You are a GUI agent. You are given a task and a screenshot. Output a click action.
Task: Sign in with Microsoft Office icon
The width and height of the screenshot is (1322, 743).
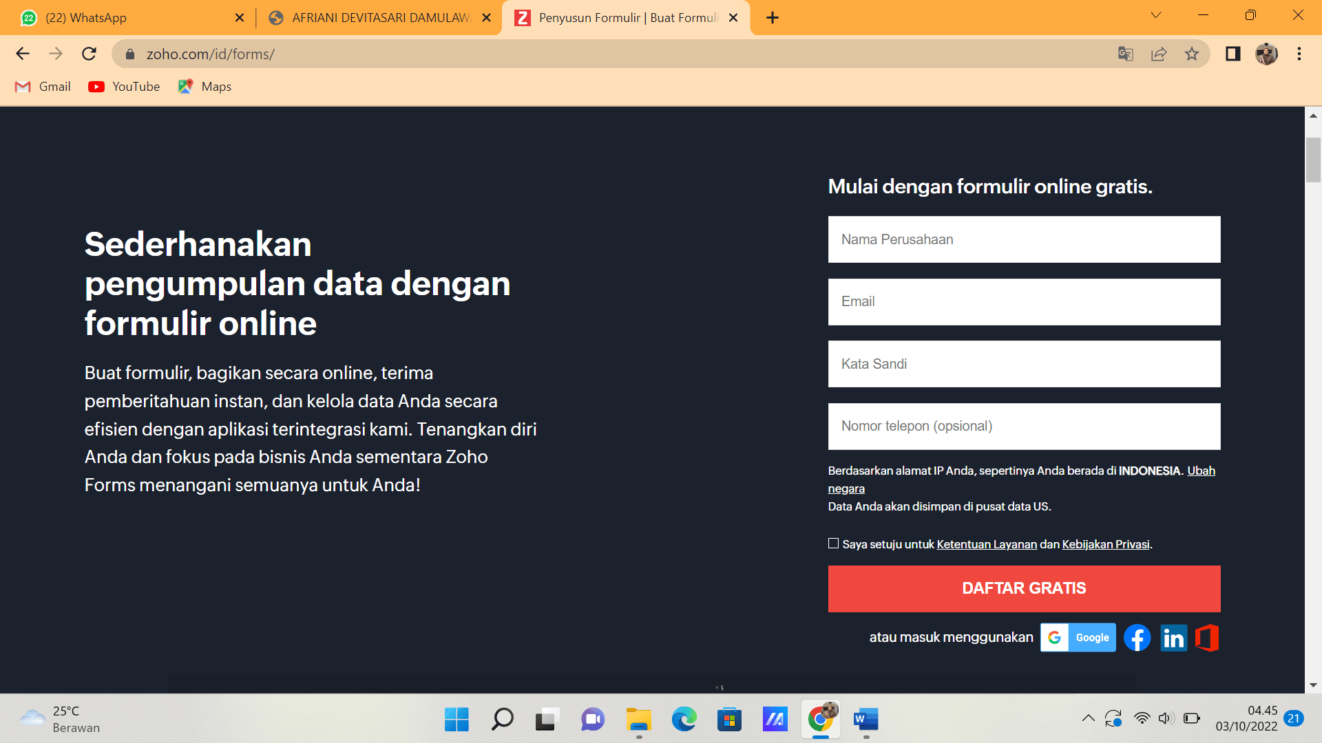tap(1207, 638)
